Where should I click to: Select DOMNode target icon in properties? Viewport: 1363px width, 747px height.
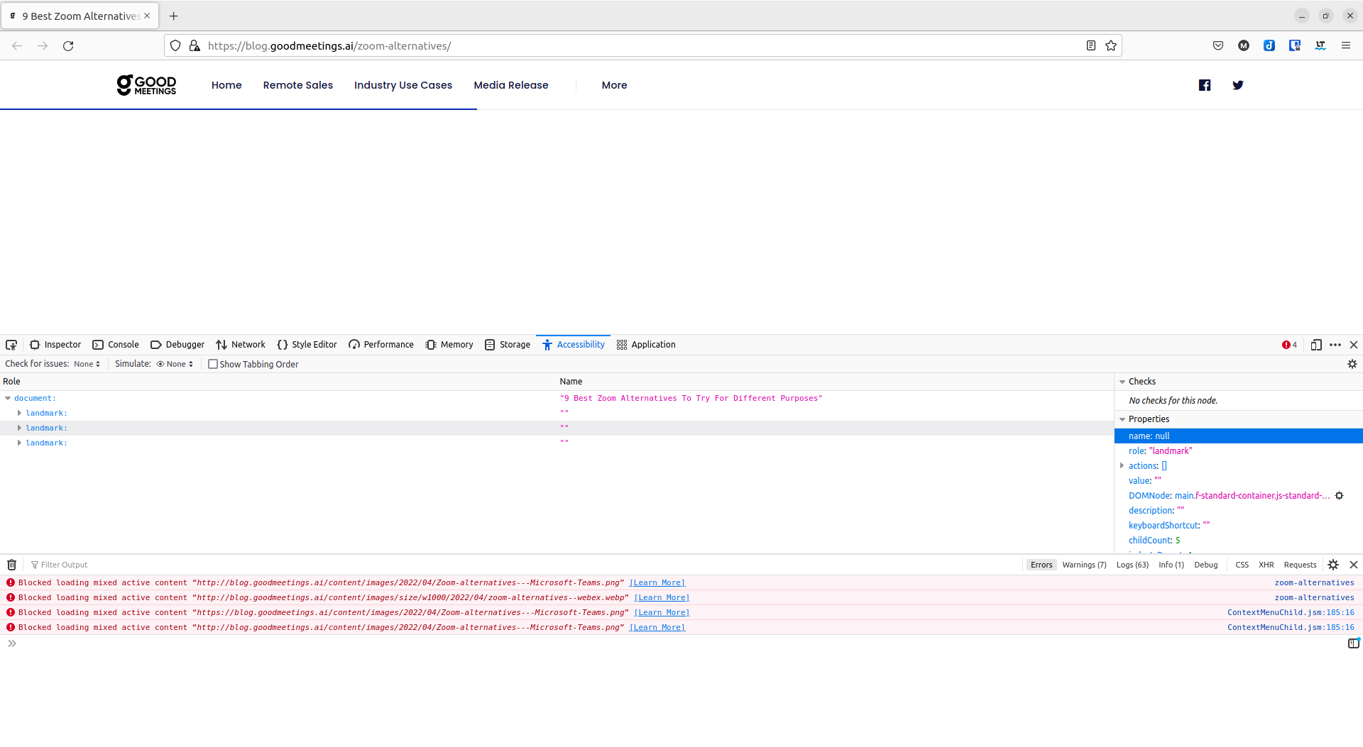1340,496
